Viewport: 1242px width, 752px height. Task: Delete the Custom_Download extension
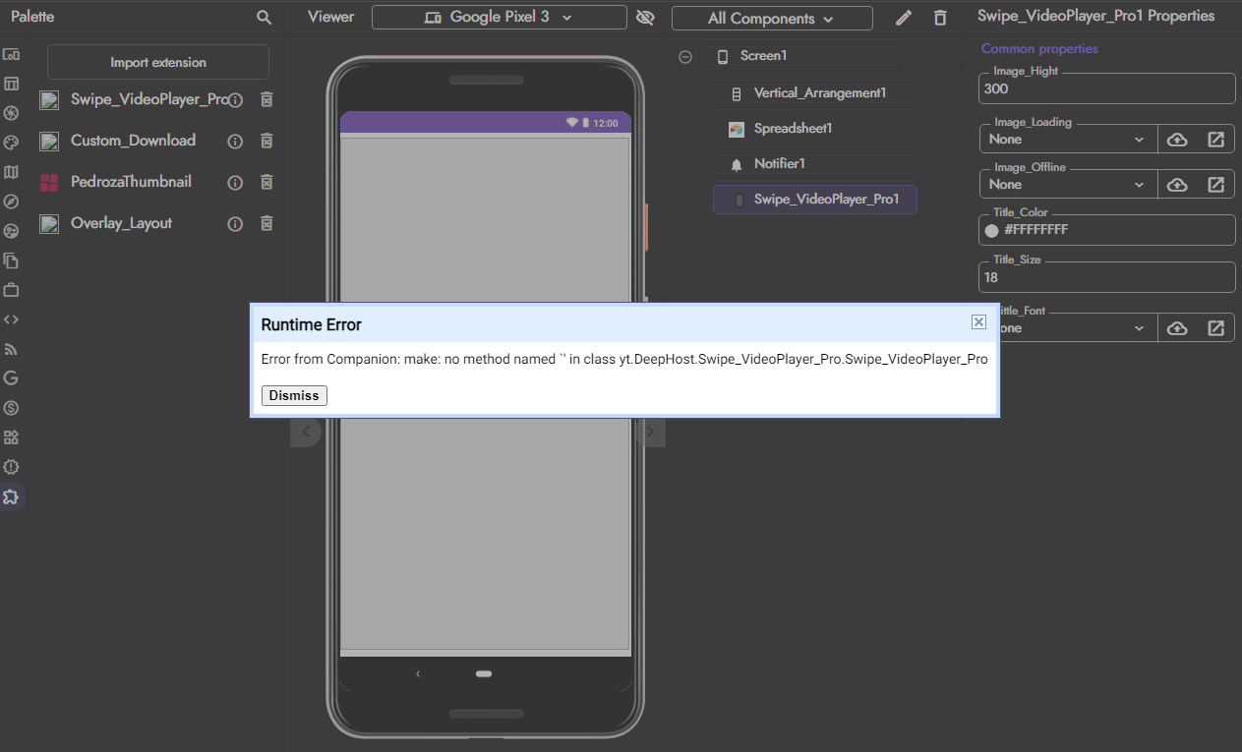point(266,141)
